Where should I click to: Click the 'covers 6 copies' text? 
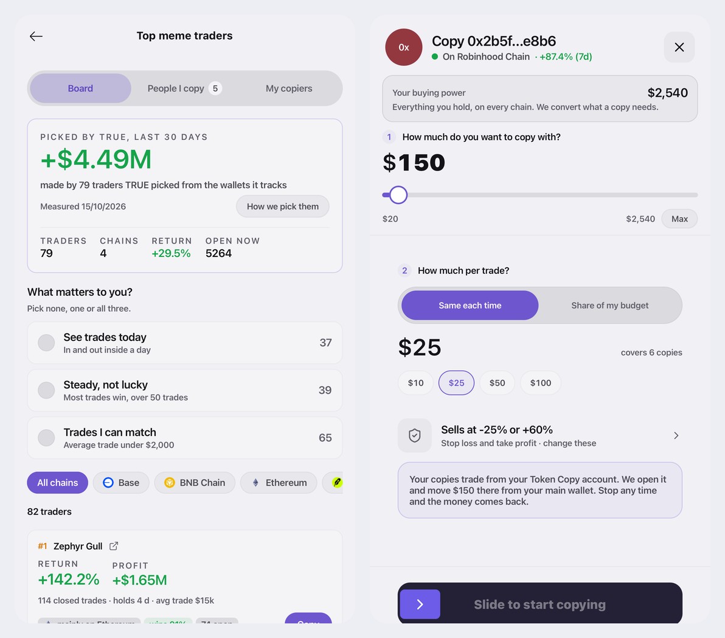[651, 352]
